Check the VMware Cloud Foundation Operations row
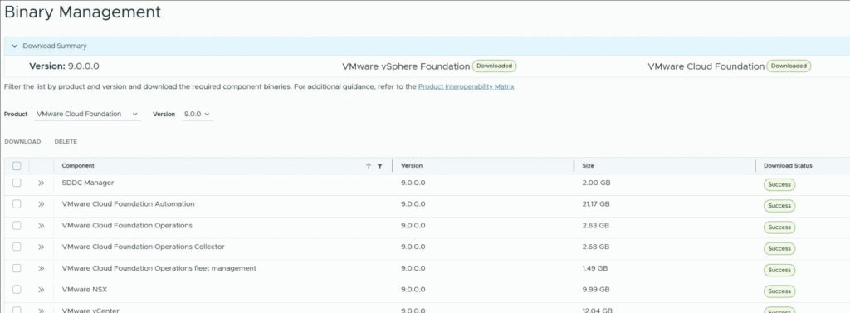Screen dimensions: 850x313 pyautogui.click(x=17, y=225)
